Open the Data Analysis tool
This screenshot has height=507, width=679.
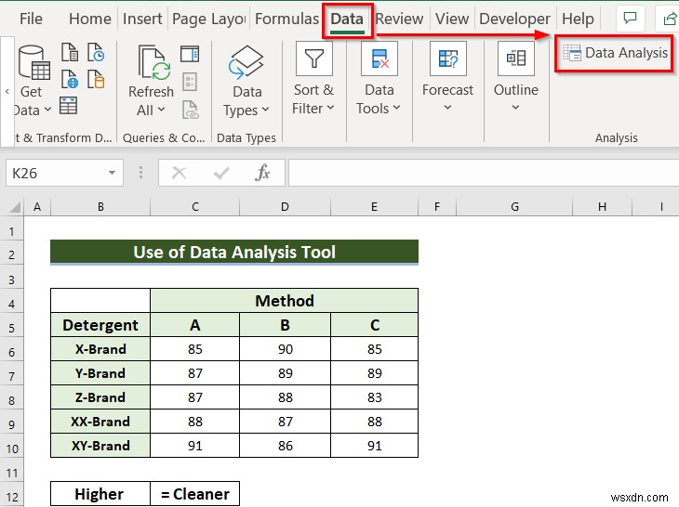[x=615, y=53]
